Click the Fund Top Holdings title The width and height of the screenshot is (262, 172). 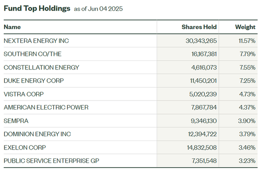click(37, 9)
